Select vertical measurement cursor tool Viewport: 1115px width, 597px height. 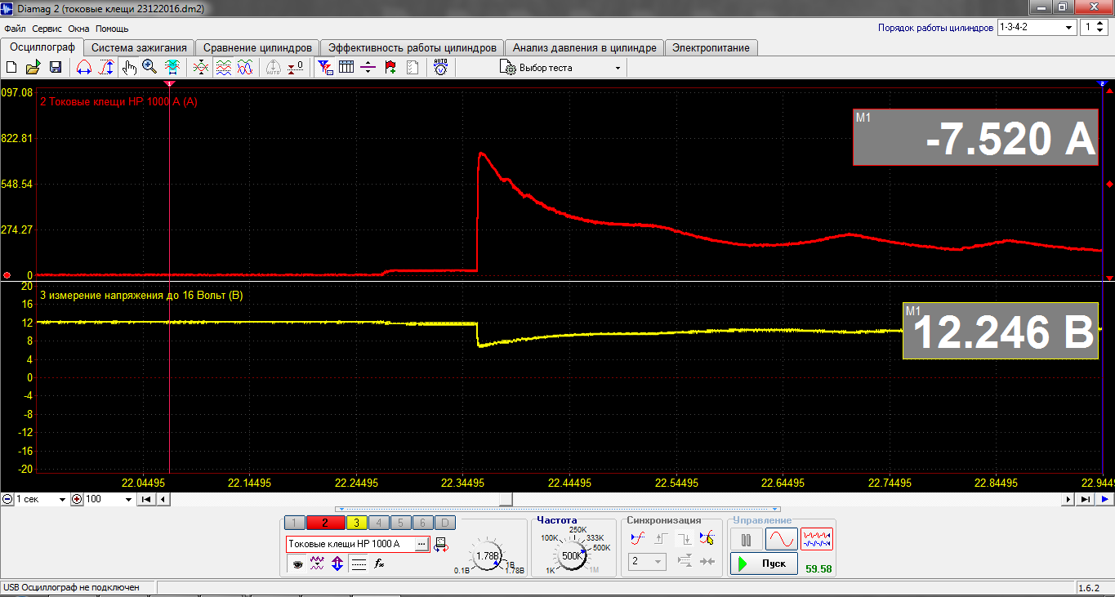(105, 68)
